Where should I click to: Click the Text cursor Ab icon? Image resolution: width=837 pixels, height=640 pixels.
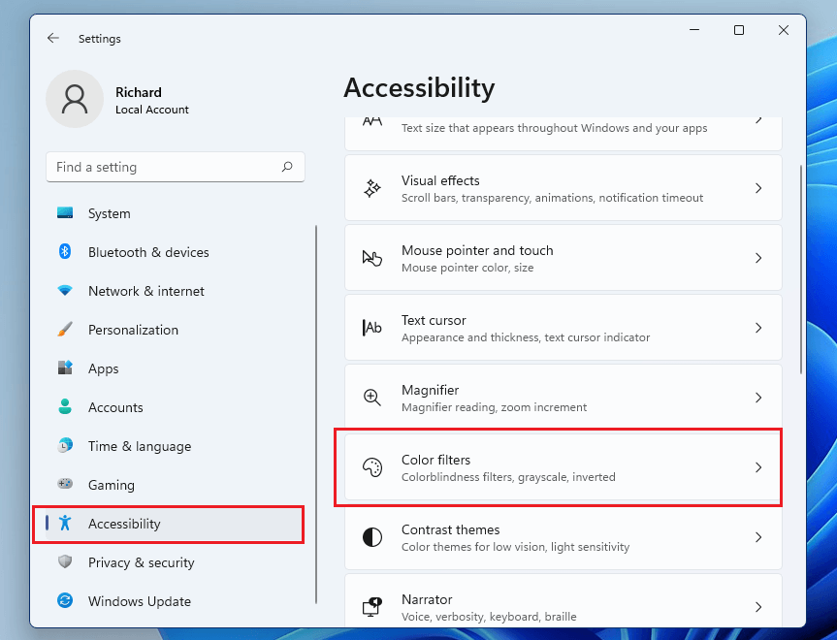tap(372, 328)
